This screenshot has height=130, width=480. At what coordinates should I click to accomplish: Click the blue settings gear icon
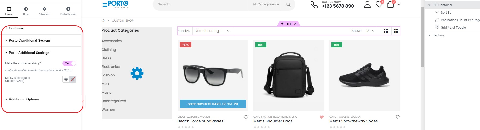click(137, 73)
